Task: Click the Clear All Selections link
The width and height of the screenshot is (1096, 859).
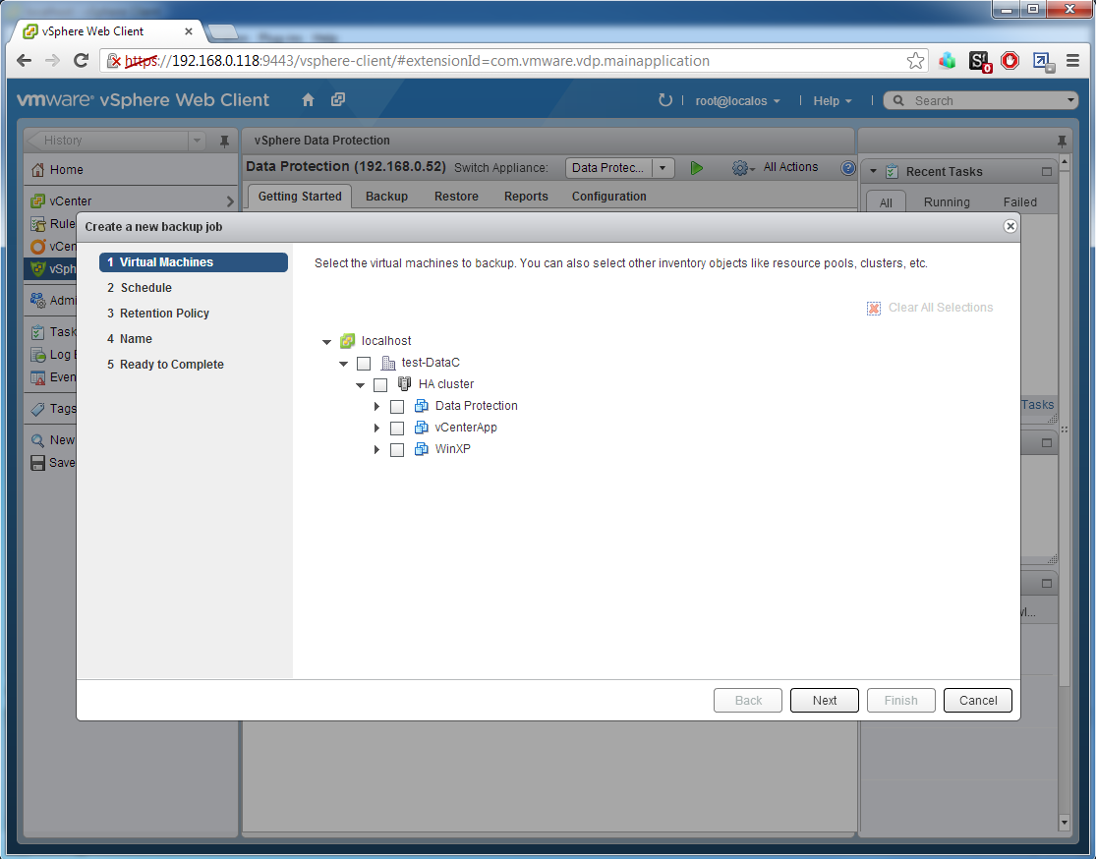Action: tap(940, 308)
